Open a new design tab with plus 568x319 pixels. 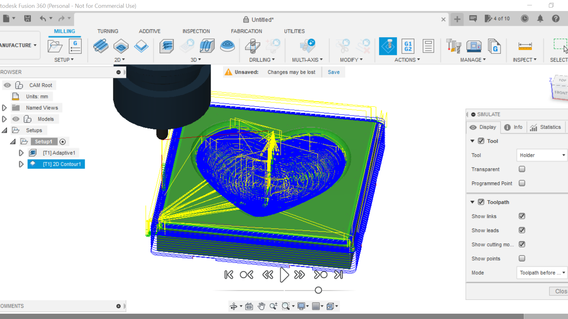(x=457, y=19)
